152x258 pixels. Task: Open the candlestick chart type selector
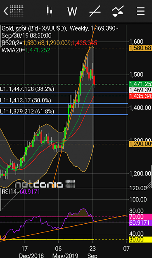tap(49, 11)
